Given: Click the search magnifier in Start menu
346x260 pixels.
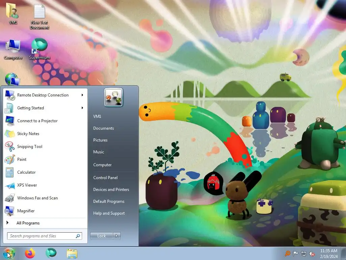Looking at the screenshot, I should [x=78, y=236].
